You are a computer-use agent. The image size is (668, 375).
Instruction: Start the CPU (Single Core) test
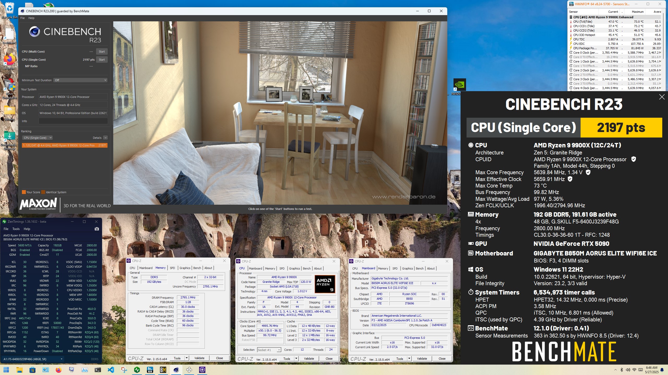pos(102,60)
